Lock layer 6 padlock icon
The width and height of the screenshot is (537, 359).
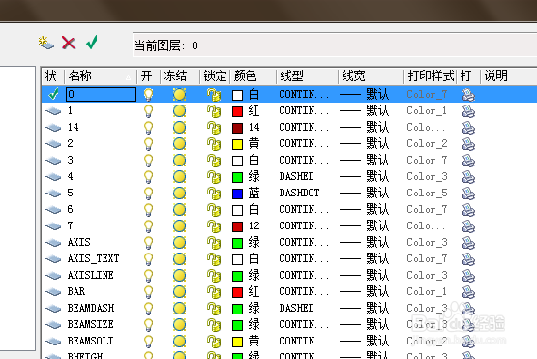[x=214, y=210]
